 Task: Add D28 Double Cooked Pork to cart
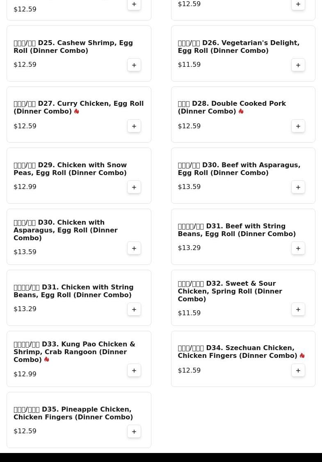click(x=298, y=126)
